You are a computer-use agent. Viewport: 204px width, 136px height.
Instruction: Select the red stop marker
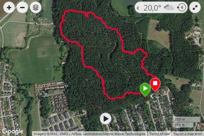point(155,85)
